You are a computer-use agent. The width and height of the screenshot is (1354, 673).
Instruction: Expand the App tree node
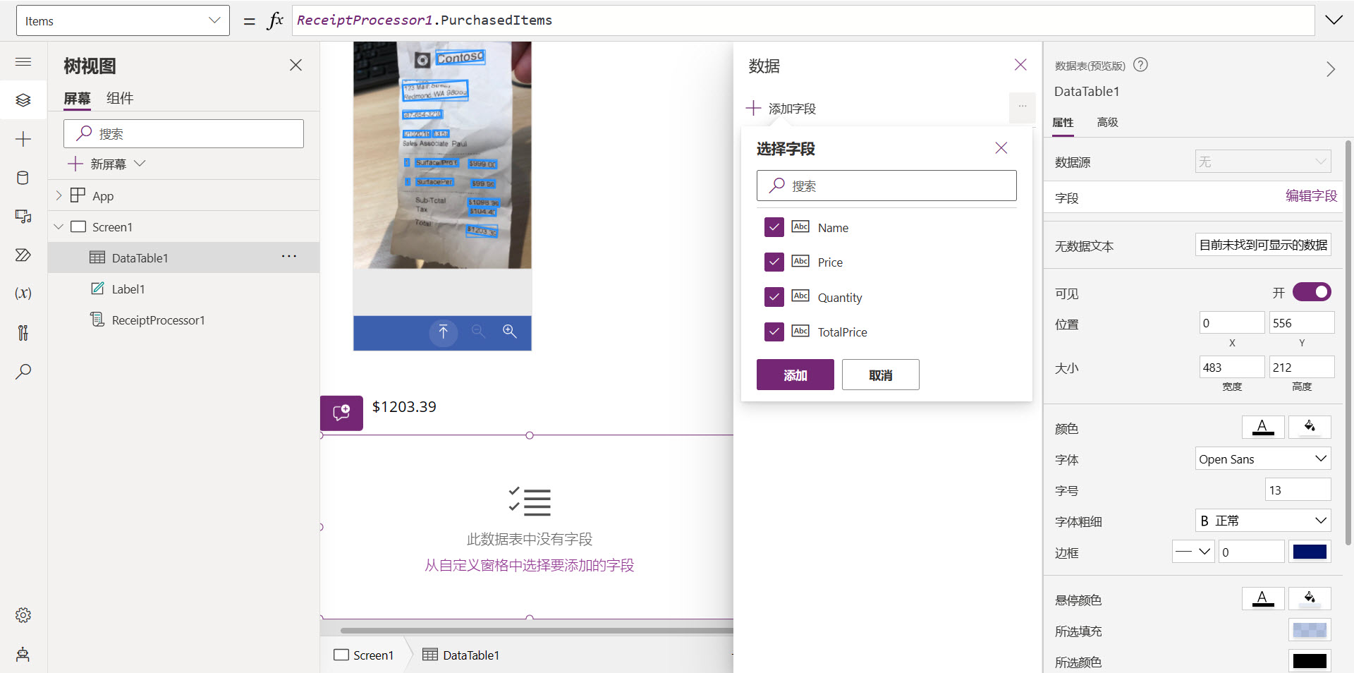(59, 195)
